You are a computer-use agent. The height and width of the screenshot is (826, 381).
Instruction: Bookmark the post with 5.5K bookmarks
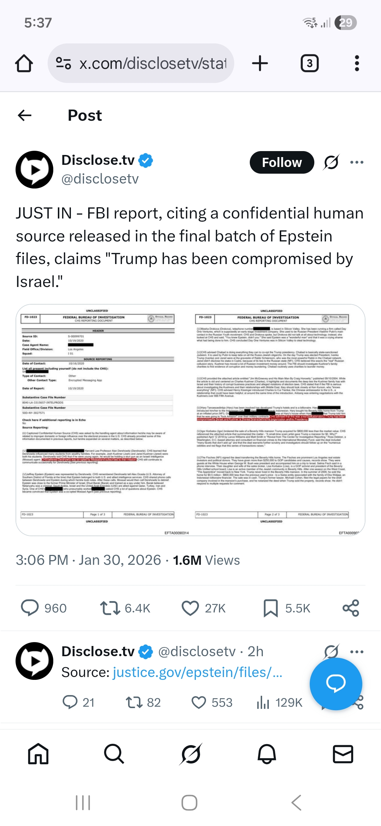[271, 608]
